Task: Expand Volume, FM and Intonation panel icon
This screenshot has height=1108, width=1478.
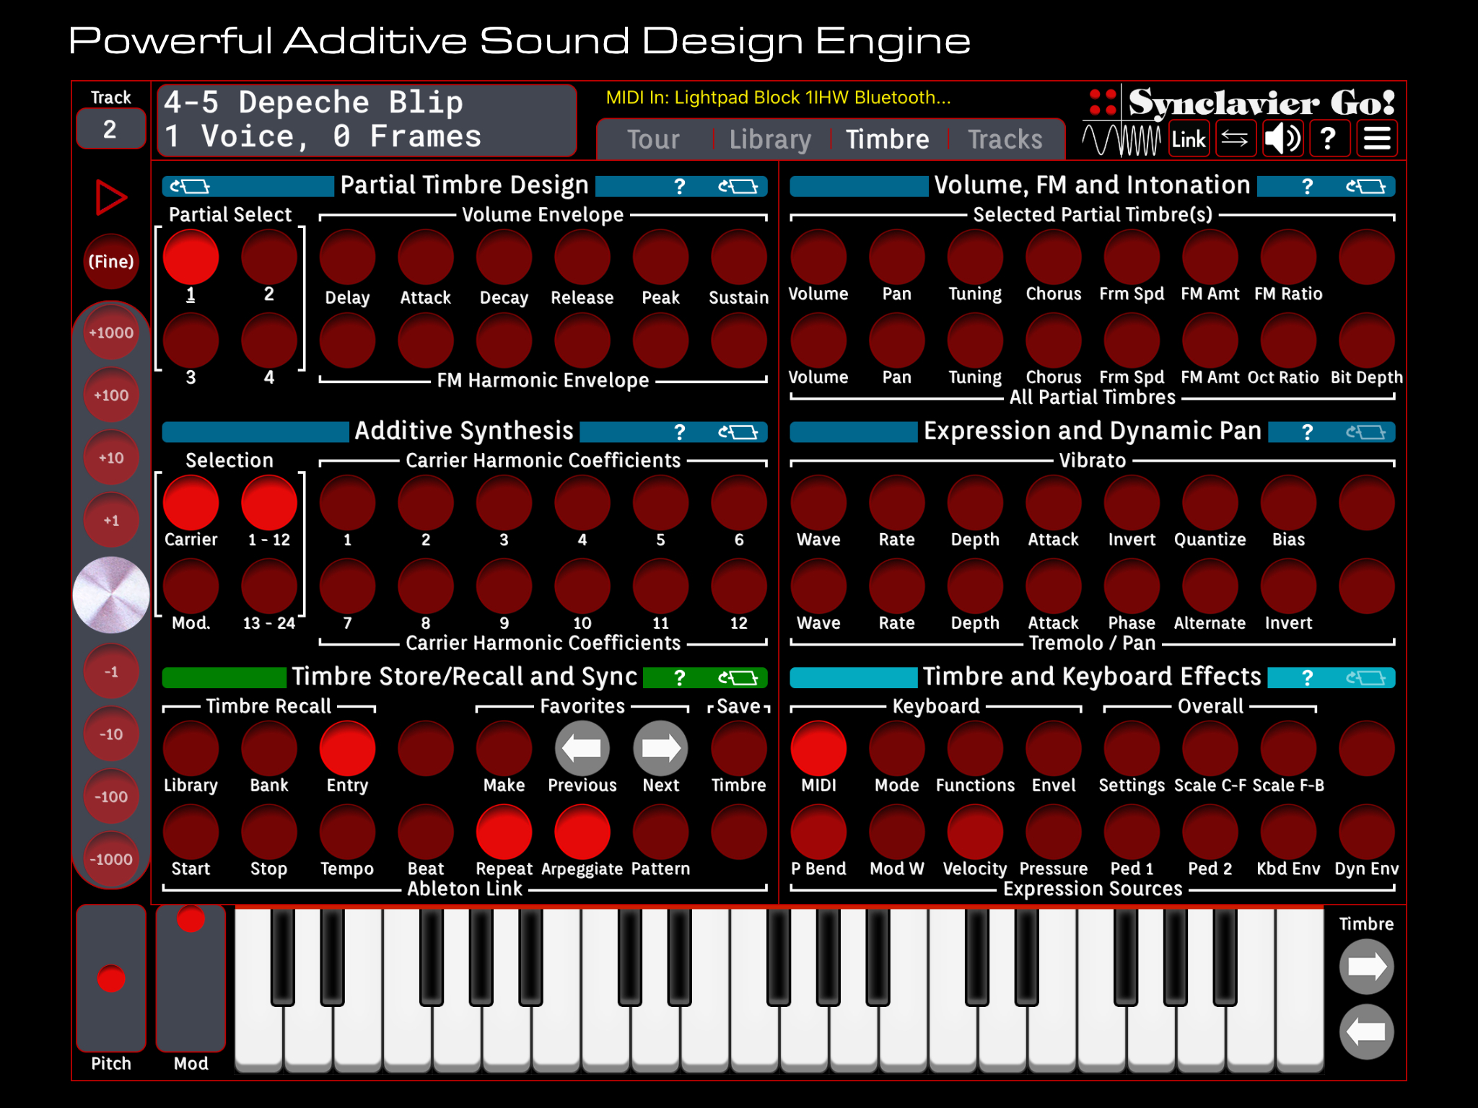Action: 1365,187
